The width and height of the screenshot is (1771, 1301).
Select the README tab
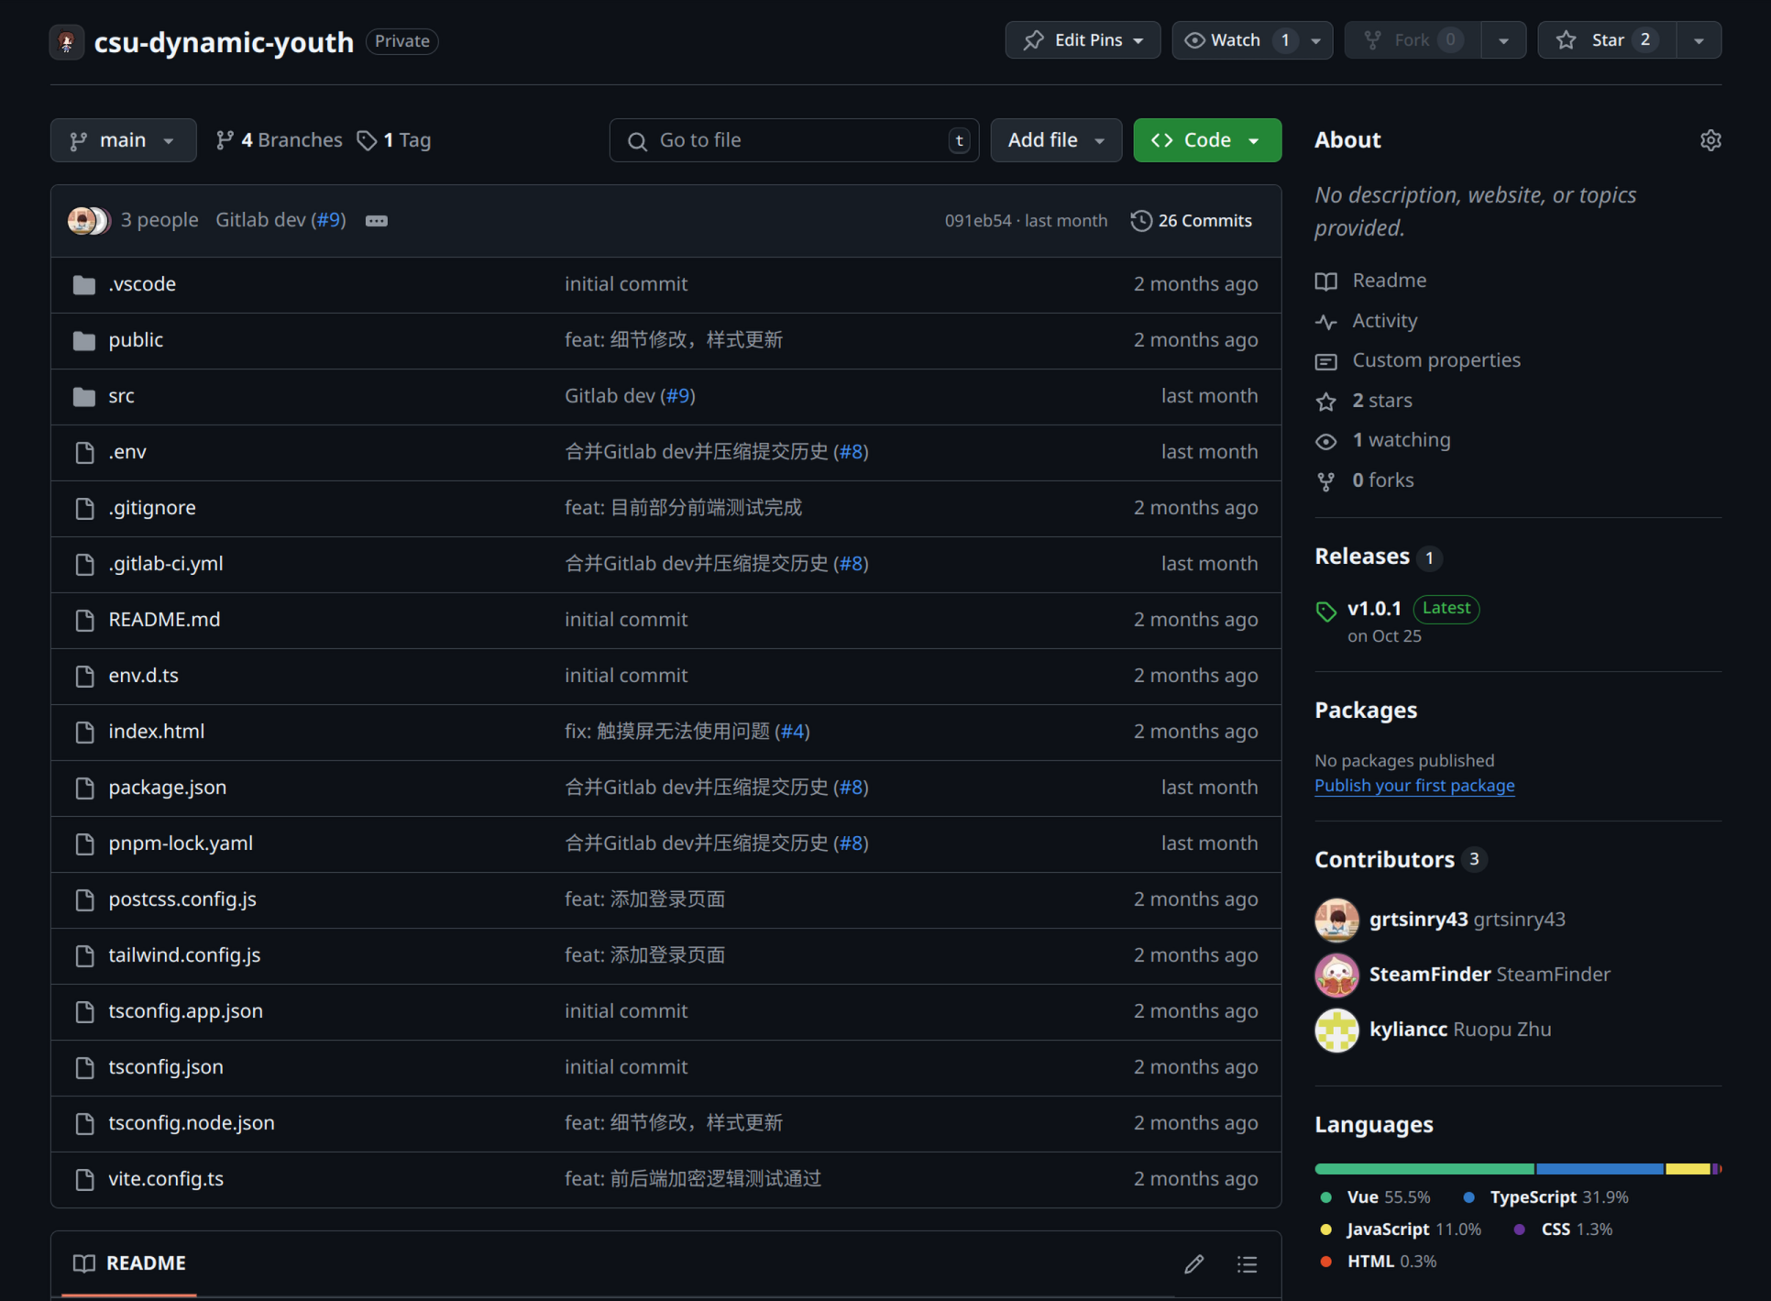(x=129, y=1263)
